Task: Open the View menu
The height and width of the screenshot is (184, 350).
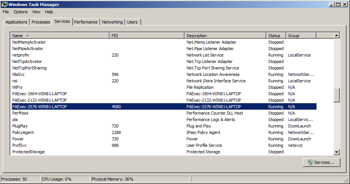Action: click(x=36, y=12)
